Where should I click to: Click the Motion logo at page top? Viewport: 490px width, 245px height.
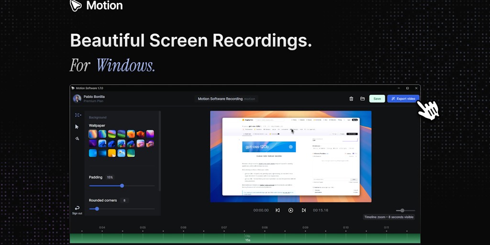pyautogui.click(x=96, y=5)
